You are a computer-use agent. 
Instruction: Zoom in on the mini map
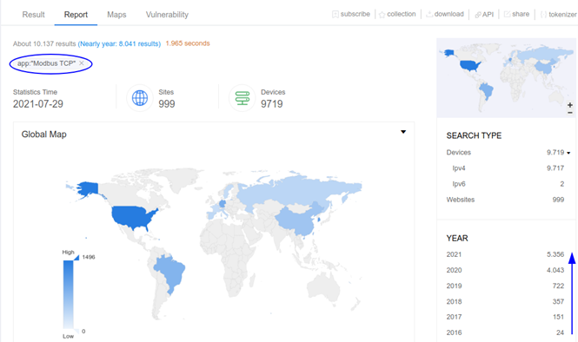point(570,105)
